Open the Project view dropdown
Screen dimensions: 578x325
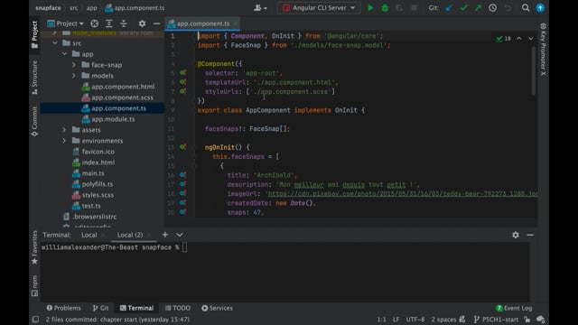66,23
